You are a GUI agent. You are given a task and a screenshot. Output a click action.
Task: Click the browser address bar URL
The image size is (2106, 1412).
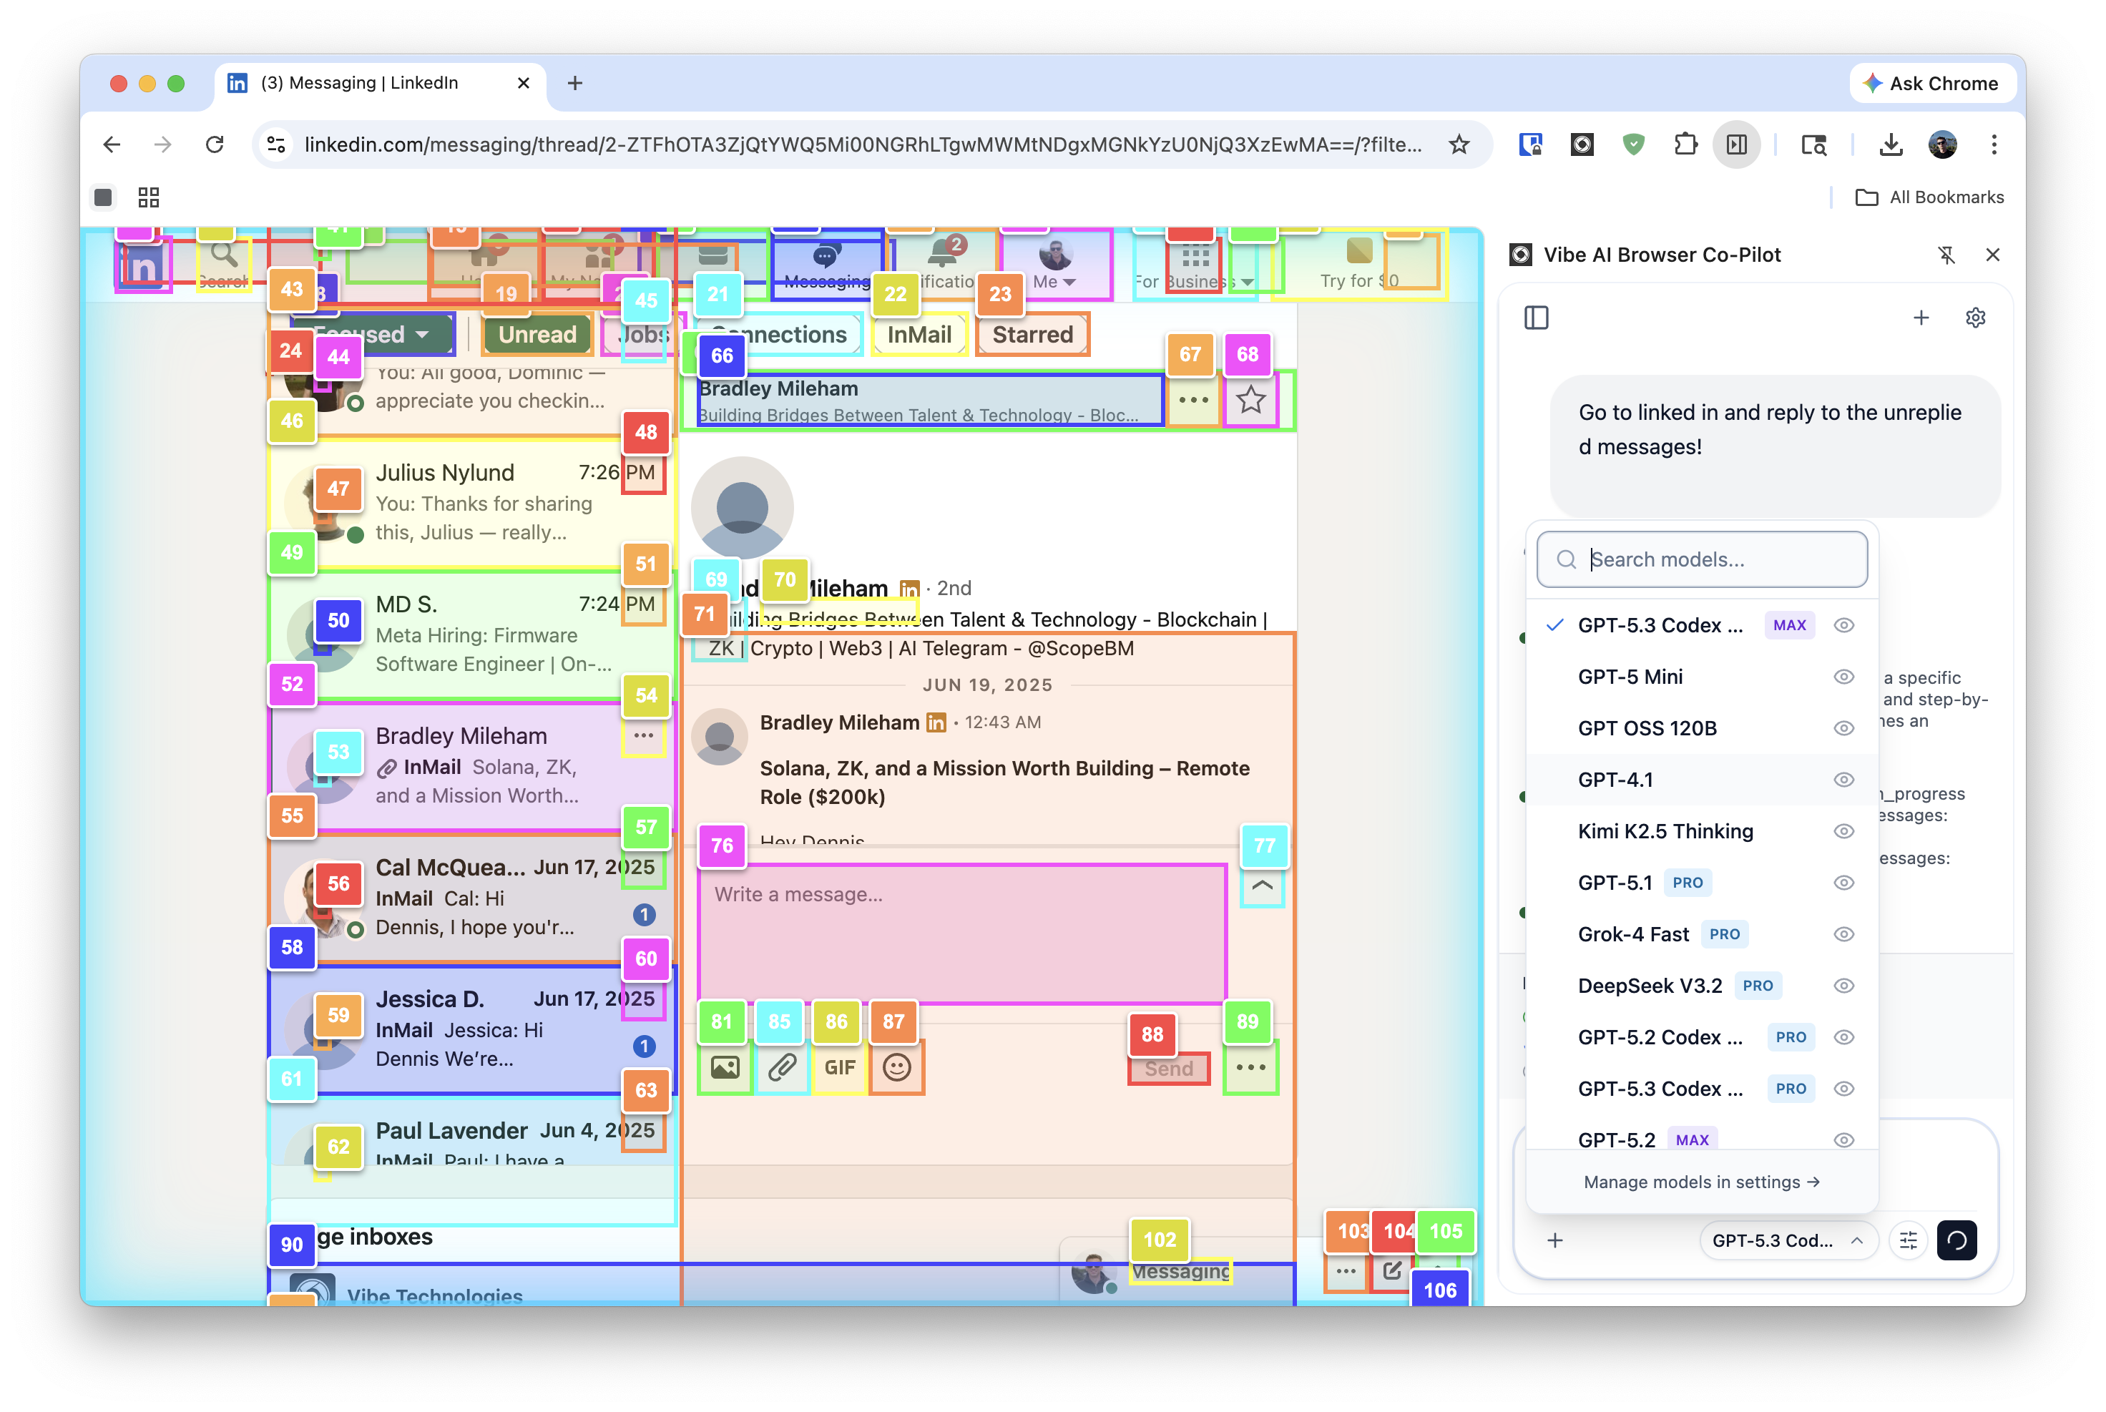863,144
